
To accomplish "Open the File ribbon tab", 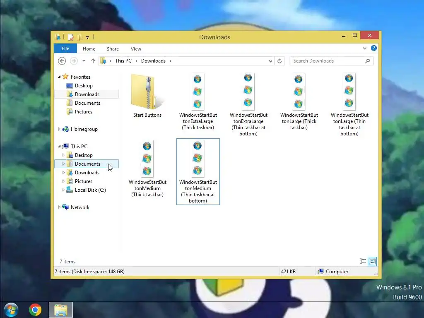I will tap(65, 48).
